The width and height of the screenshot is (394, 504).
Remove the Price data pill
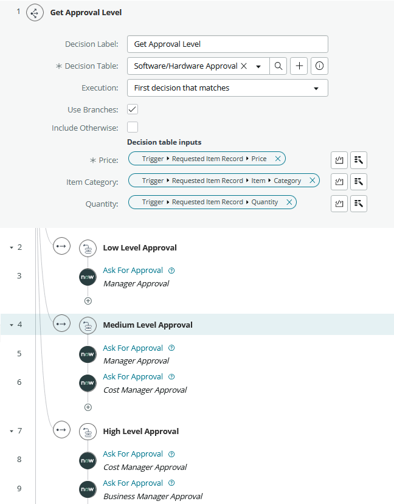tap(278, 158)
